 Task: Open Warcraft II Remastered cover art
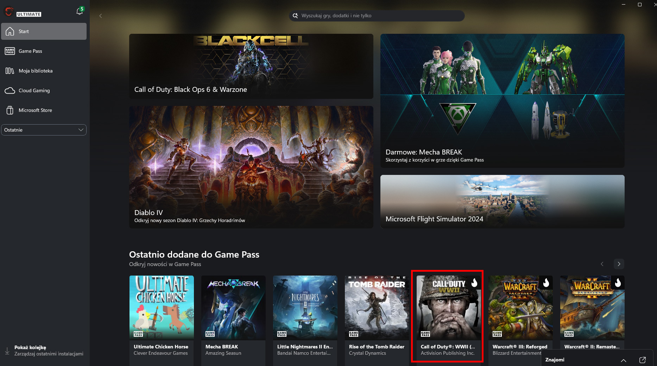(592, 308)
